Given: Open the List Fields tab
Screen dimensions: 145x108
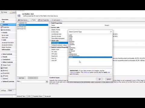Looking at the screenshot, I should [33, 20].
